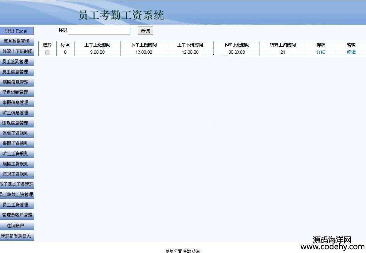Click the 某某公司考勤系统 footer text
The image size is (366, 253).
click(183, 251)
